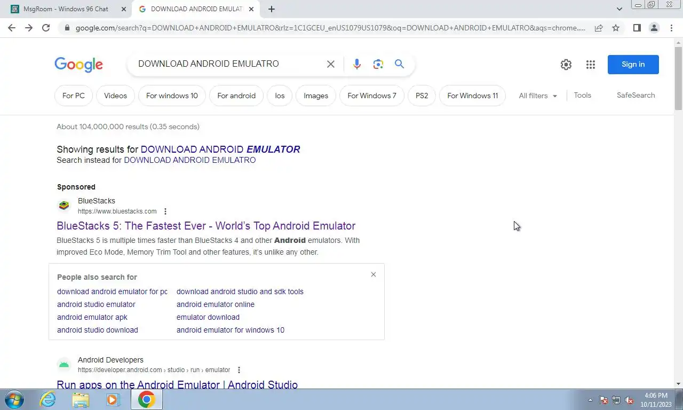This screenshot has width=683, height=410.
Task: Click download android studio and sdk tools
Action: 240,291
